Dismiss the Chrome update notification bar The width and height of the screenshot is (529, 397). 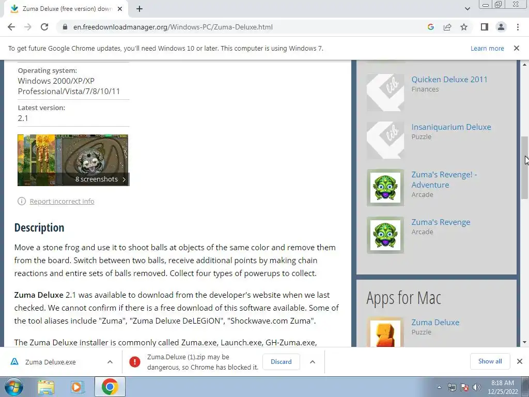point(517,48)
